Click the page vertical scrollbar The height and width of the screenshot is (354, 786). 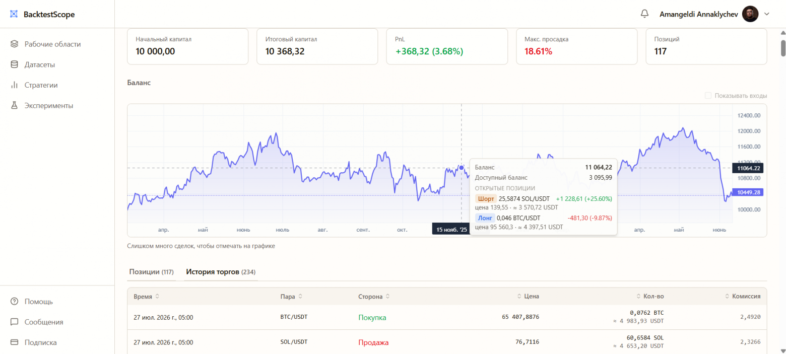pyautogui.click(x=783, y=48)
